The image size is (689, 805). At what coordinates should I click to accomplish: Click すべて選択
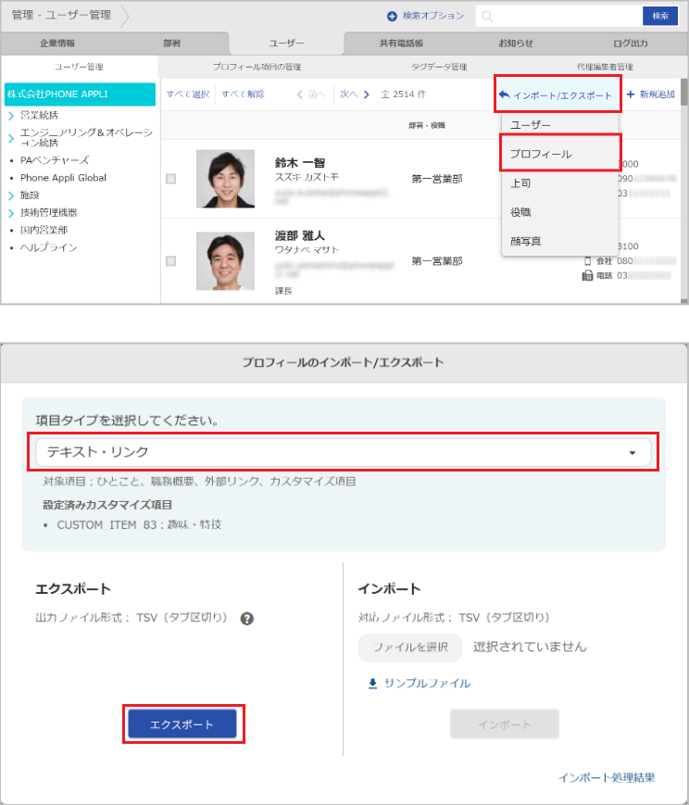(x=188, y=94)
